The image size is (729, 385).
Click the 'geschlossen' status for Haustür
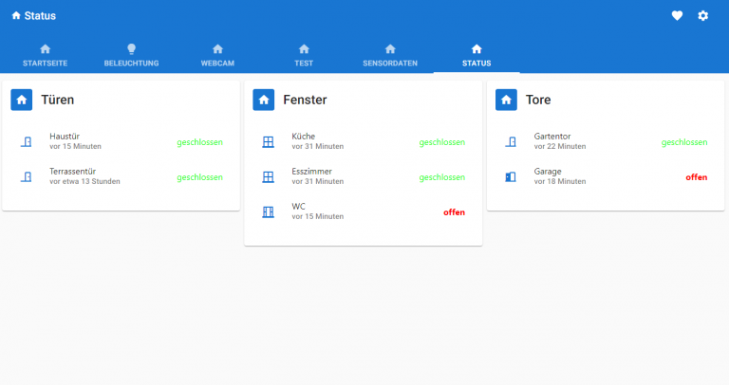click(x=199, y=142)
